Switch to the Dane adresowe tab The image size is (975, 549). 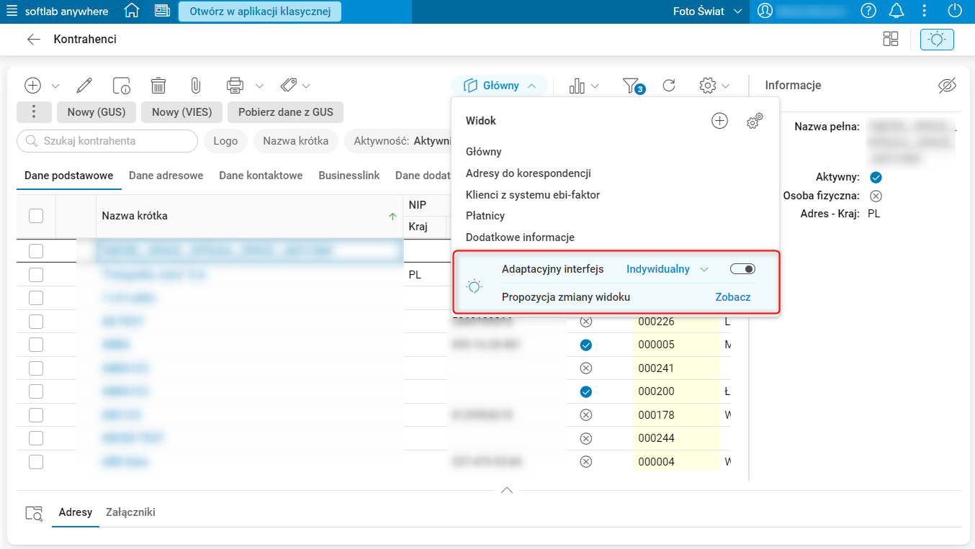pos(166,176)
